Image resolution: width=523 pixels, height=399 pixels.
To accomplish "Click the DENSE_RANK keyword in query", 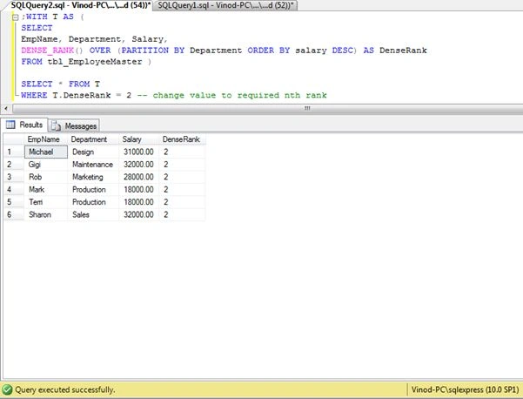I will [x=48, y=51].
